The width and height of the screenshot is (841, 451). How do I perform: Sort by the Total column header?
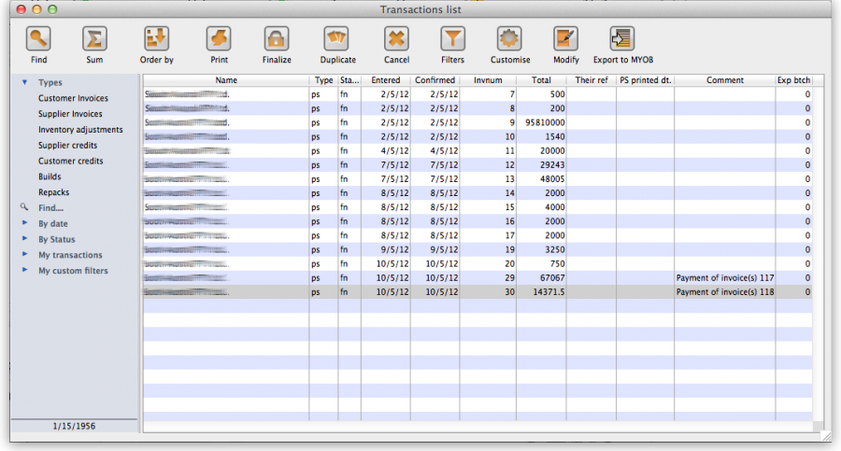pos(540,80)
